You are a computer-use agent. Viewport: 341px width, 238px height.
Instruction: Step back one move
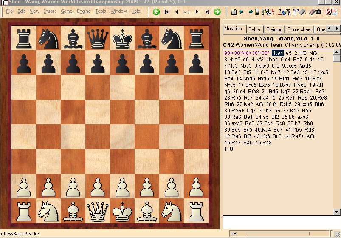[177, 12]
